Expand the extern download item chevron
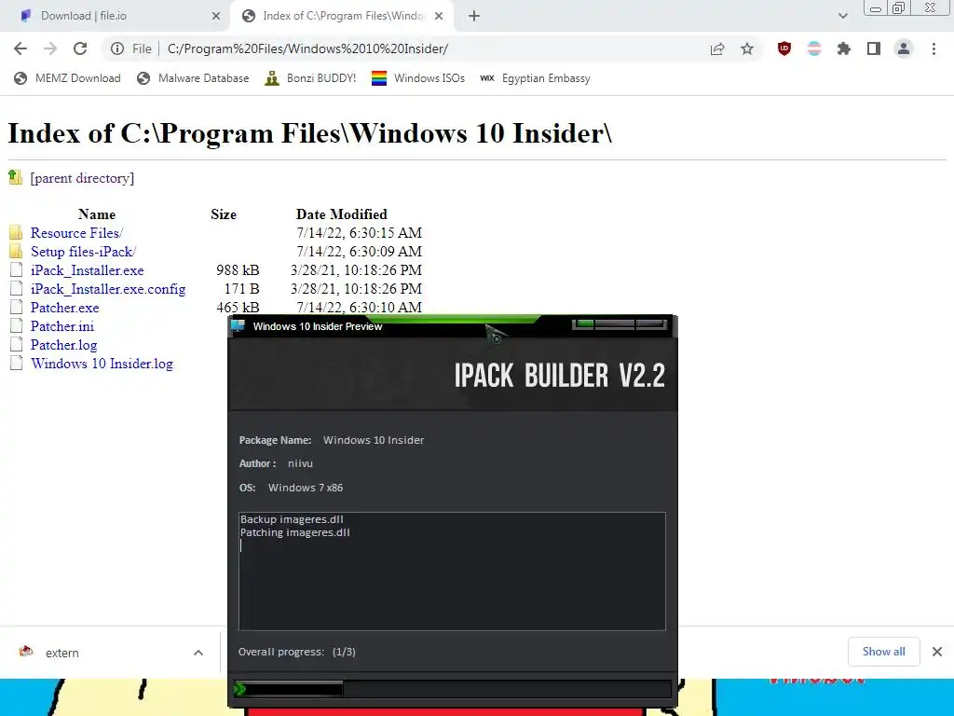 198,653
